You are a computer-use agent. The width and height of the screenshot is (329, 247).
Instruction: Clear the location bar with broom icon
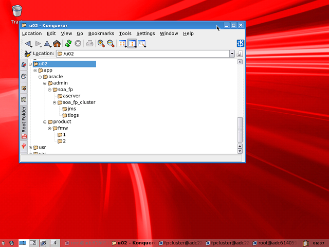tap(28, 54)
